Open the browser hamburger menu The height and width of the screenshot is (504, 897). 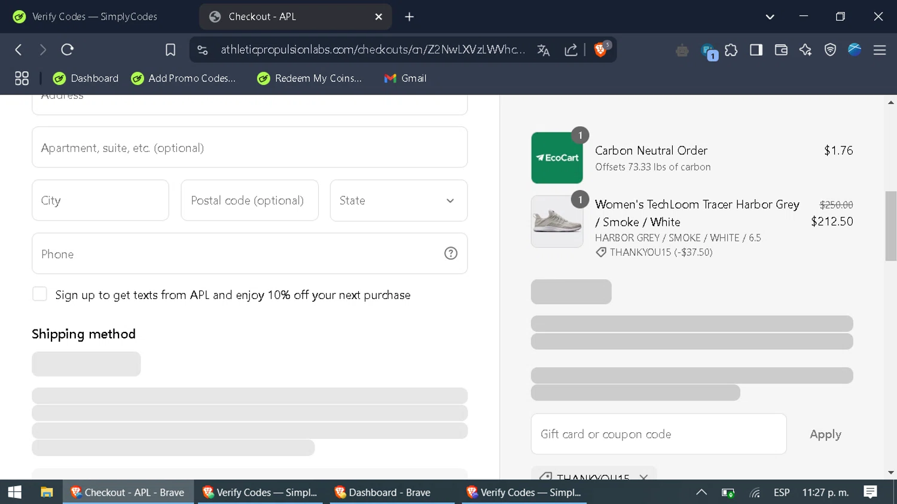coord(880,50)
